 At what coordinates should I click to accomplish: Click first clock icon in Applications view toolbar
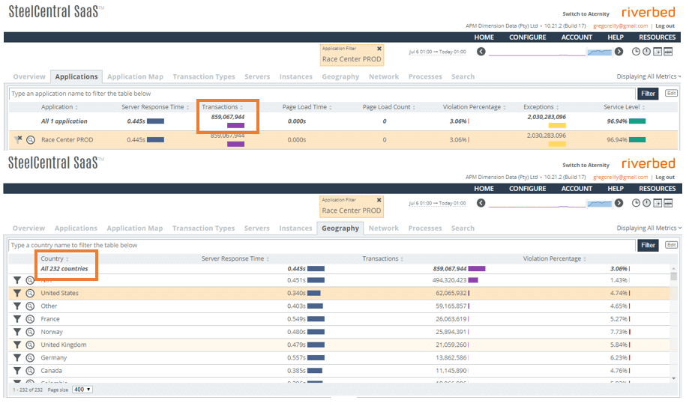(636, 52)
